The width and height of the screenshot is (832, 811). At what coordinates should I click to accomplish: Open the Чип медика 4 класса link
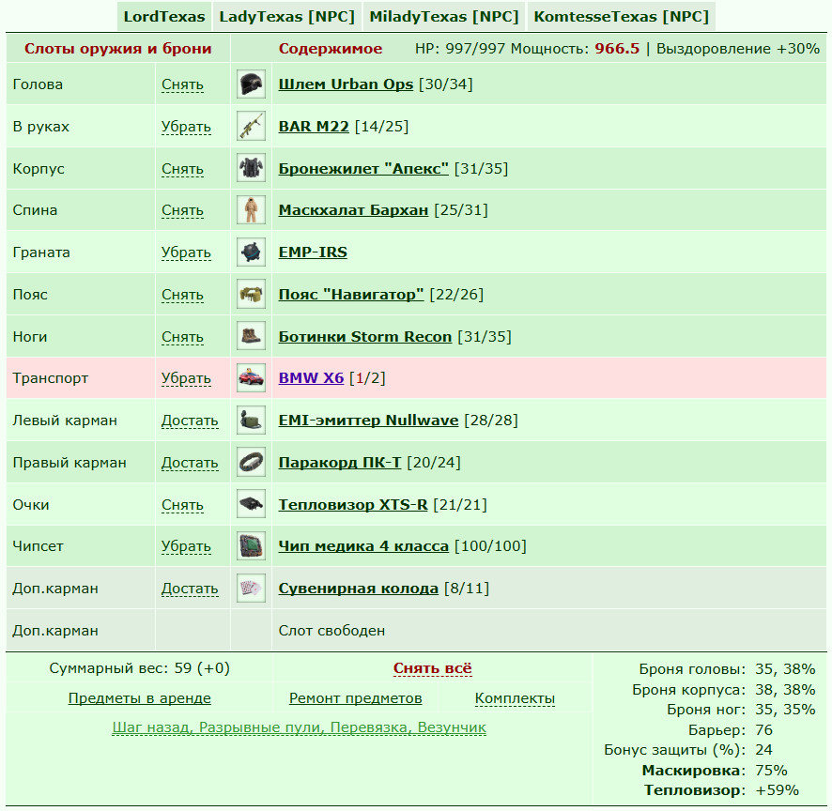(363, 546)
